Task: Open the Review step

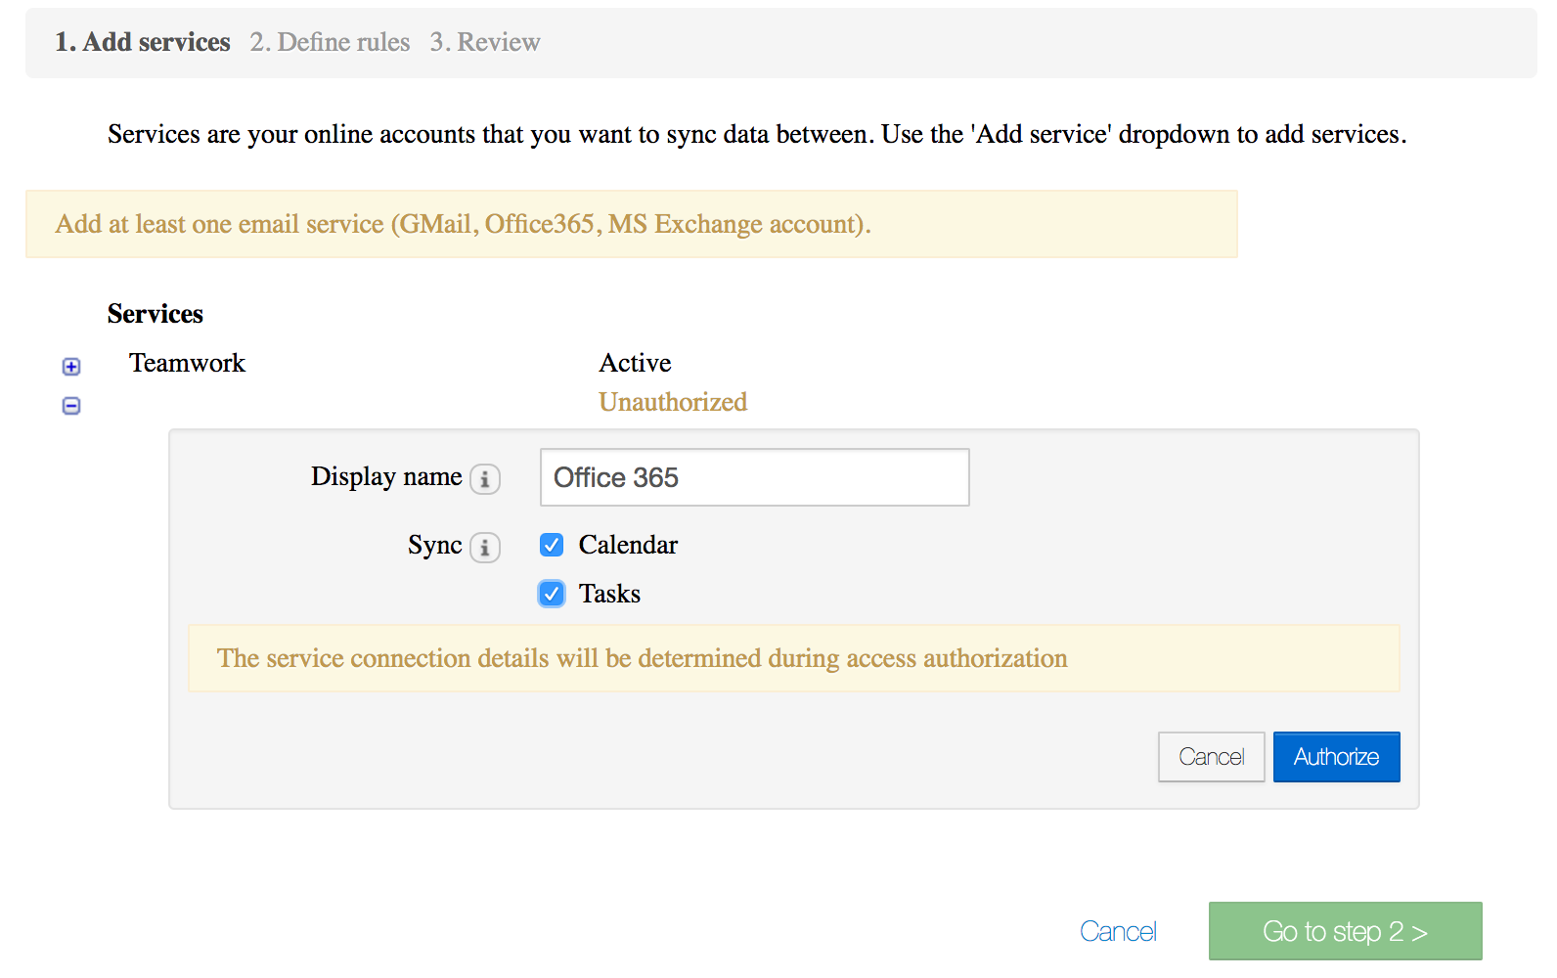Action: 485,42
